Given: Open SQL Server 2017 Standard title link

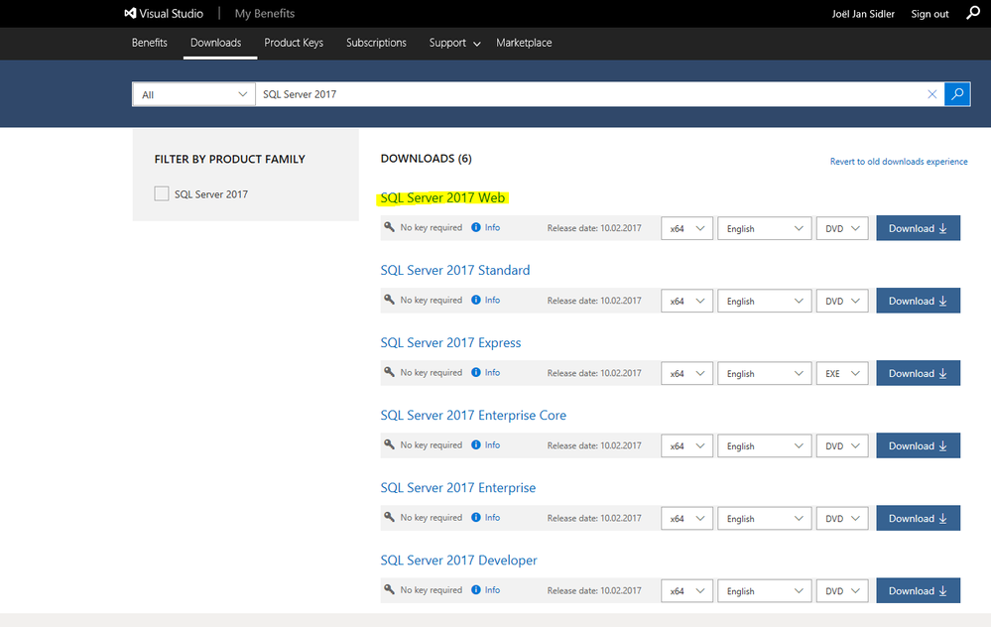Looking at the screenshot, I should click(455, 271).
